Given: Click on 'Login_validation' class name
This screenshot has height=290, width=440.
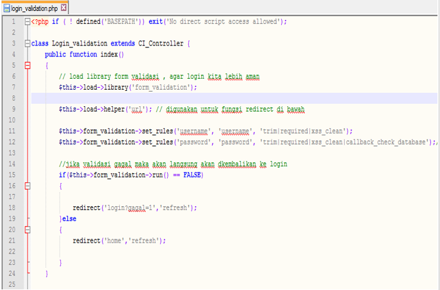Looking at the screenshot, I should 79,44.
